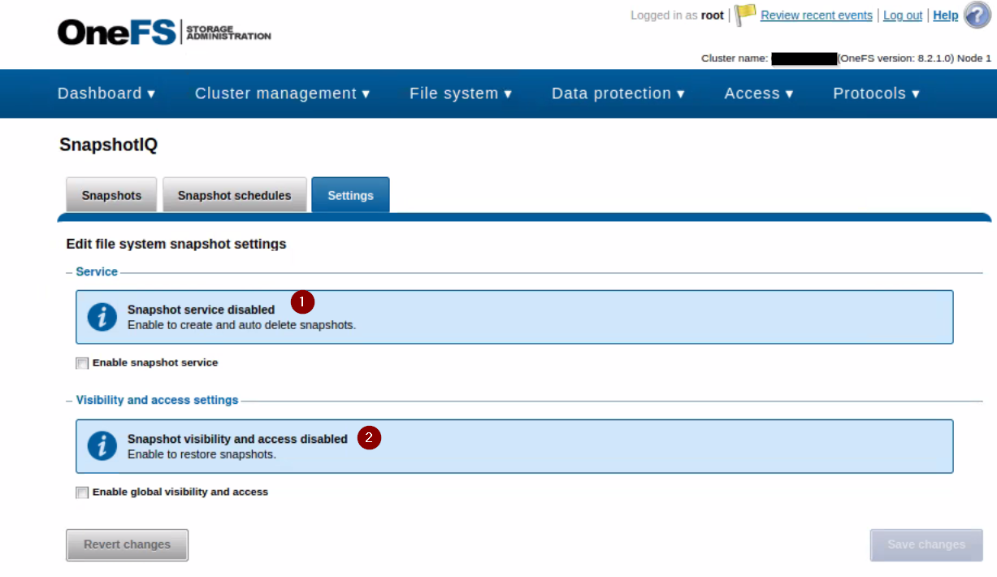Click the OneFS version 8.2.1.0 text
The image size is (997, 577).
click(895, 59)
